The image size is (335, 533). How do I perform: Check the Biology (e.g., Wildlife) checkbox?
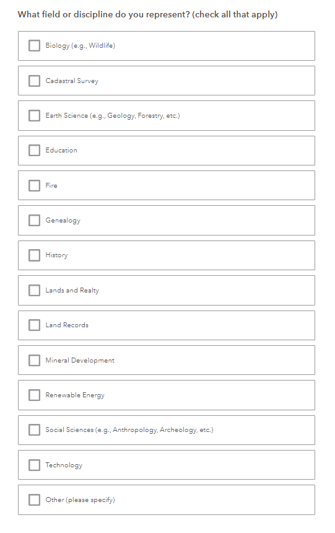[34, 45]
